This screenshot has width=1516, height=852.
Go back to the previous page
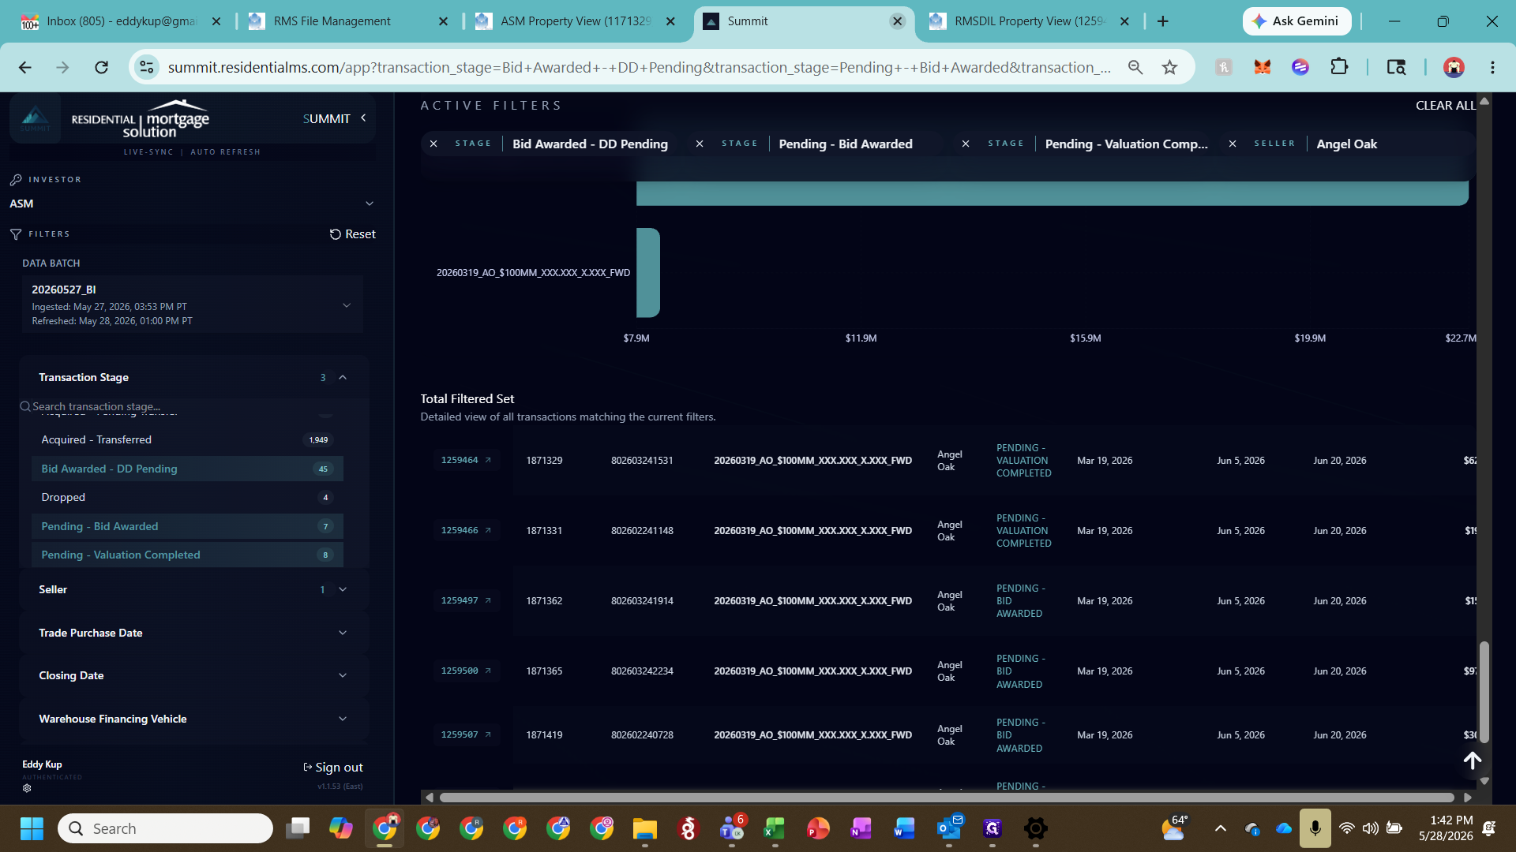25,68
